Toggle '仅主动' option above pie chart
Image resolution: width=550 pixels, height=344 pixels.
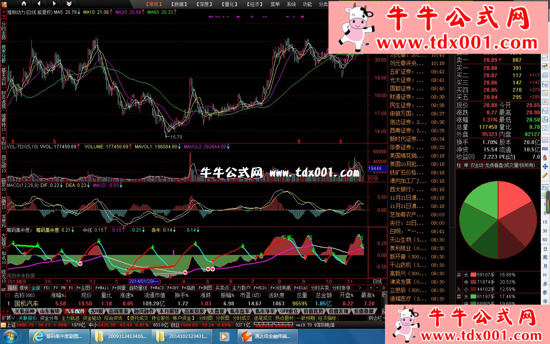point(477,165)
